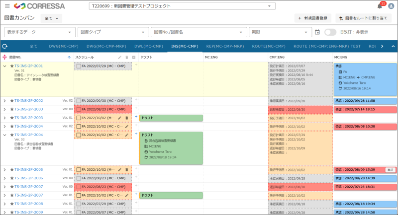Switch to the ROUTE(MC-CMP) tab
398x215 pixels.
click(269, 46)
